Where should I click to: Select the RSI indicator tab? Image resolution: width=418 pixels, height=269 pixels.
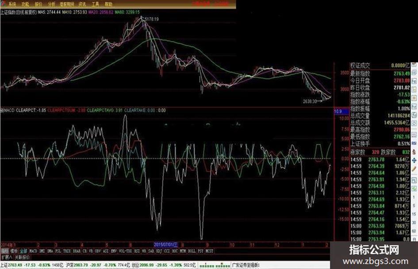137,251
